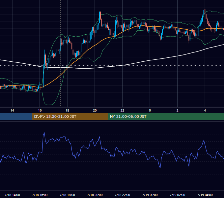The width and height of the screenshot is (224, 198).
Task: Click the NY 21:00-06:00 JST session bar
Action: [166, 116]
